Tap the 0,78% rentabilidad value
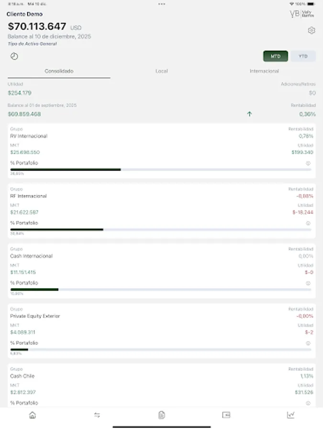 coord(306,136)
